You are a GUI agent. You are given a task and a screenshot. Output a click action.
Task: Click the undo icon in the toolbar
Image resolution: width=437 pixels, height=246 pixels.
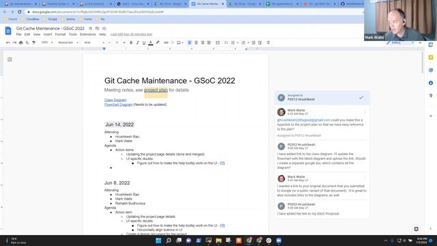pyautogui.click(x=8, y=42)
